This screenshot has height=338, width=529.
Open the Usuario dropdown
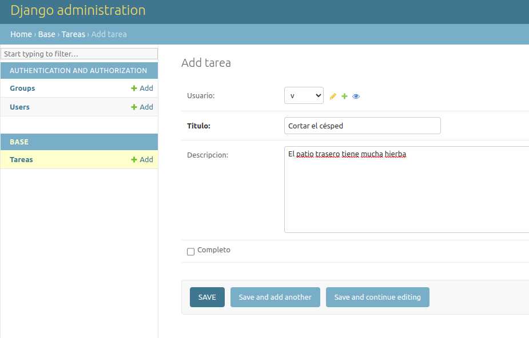pos(304,96)
